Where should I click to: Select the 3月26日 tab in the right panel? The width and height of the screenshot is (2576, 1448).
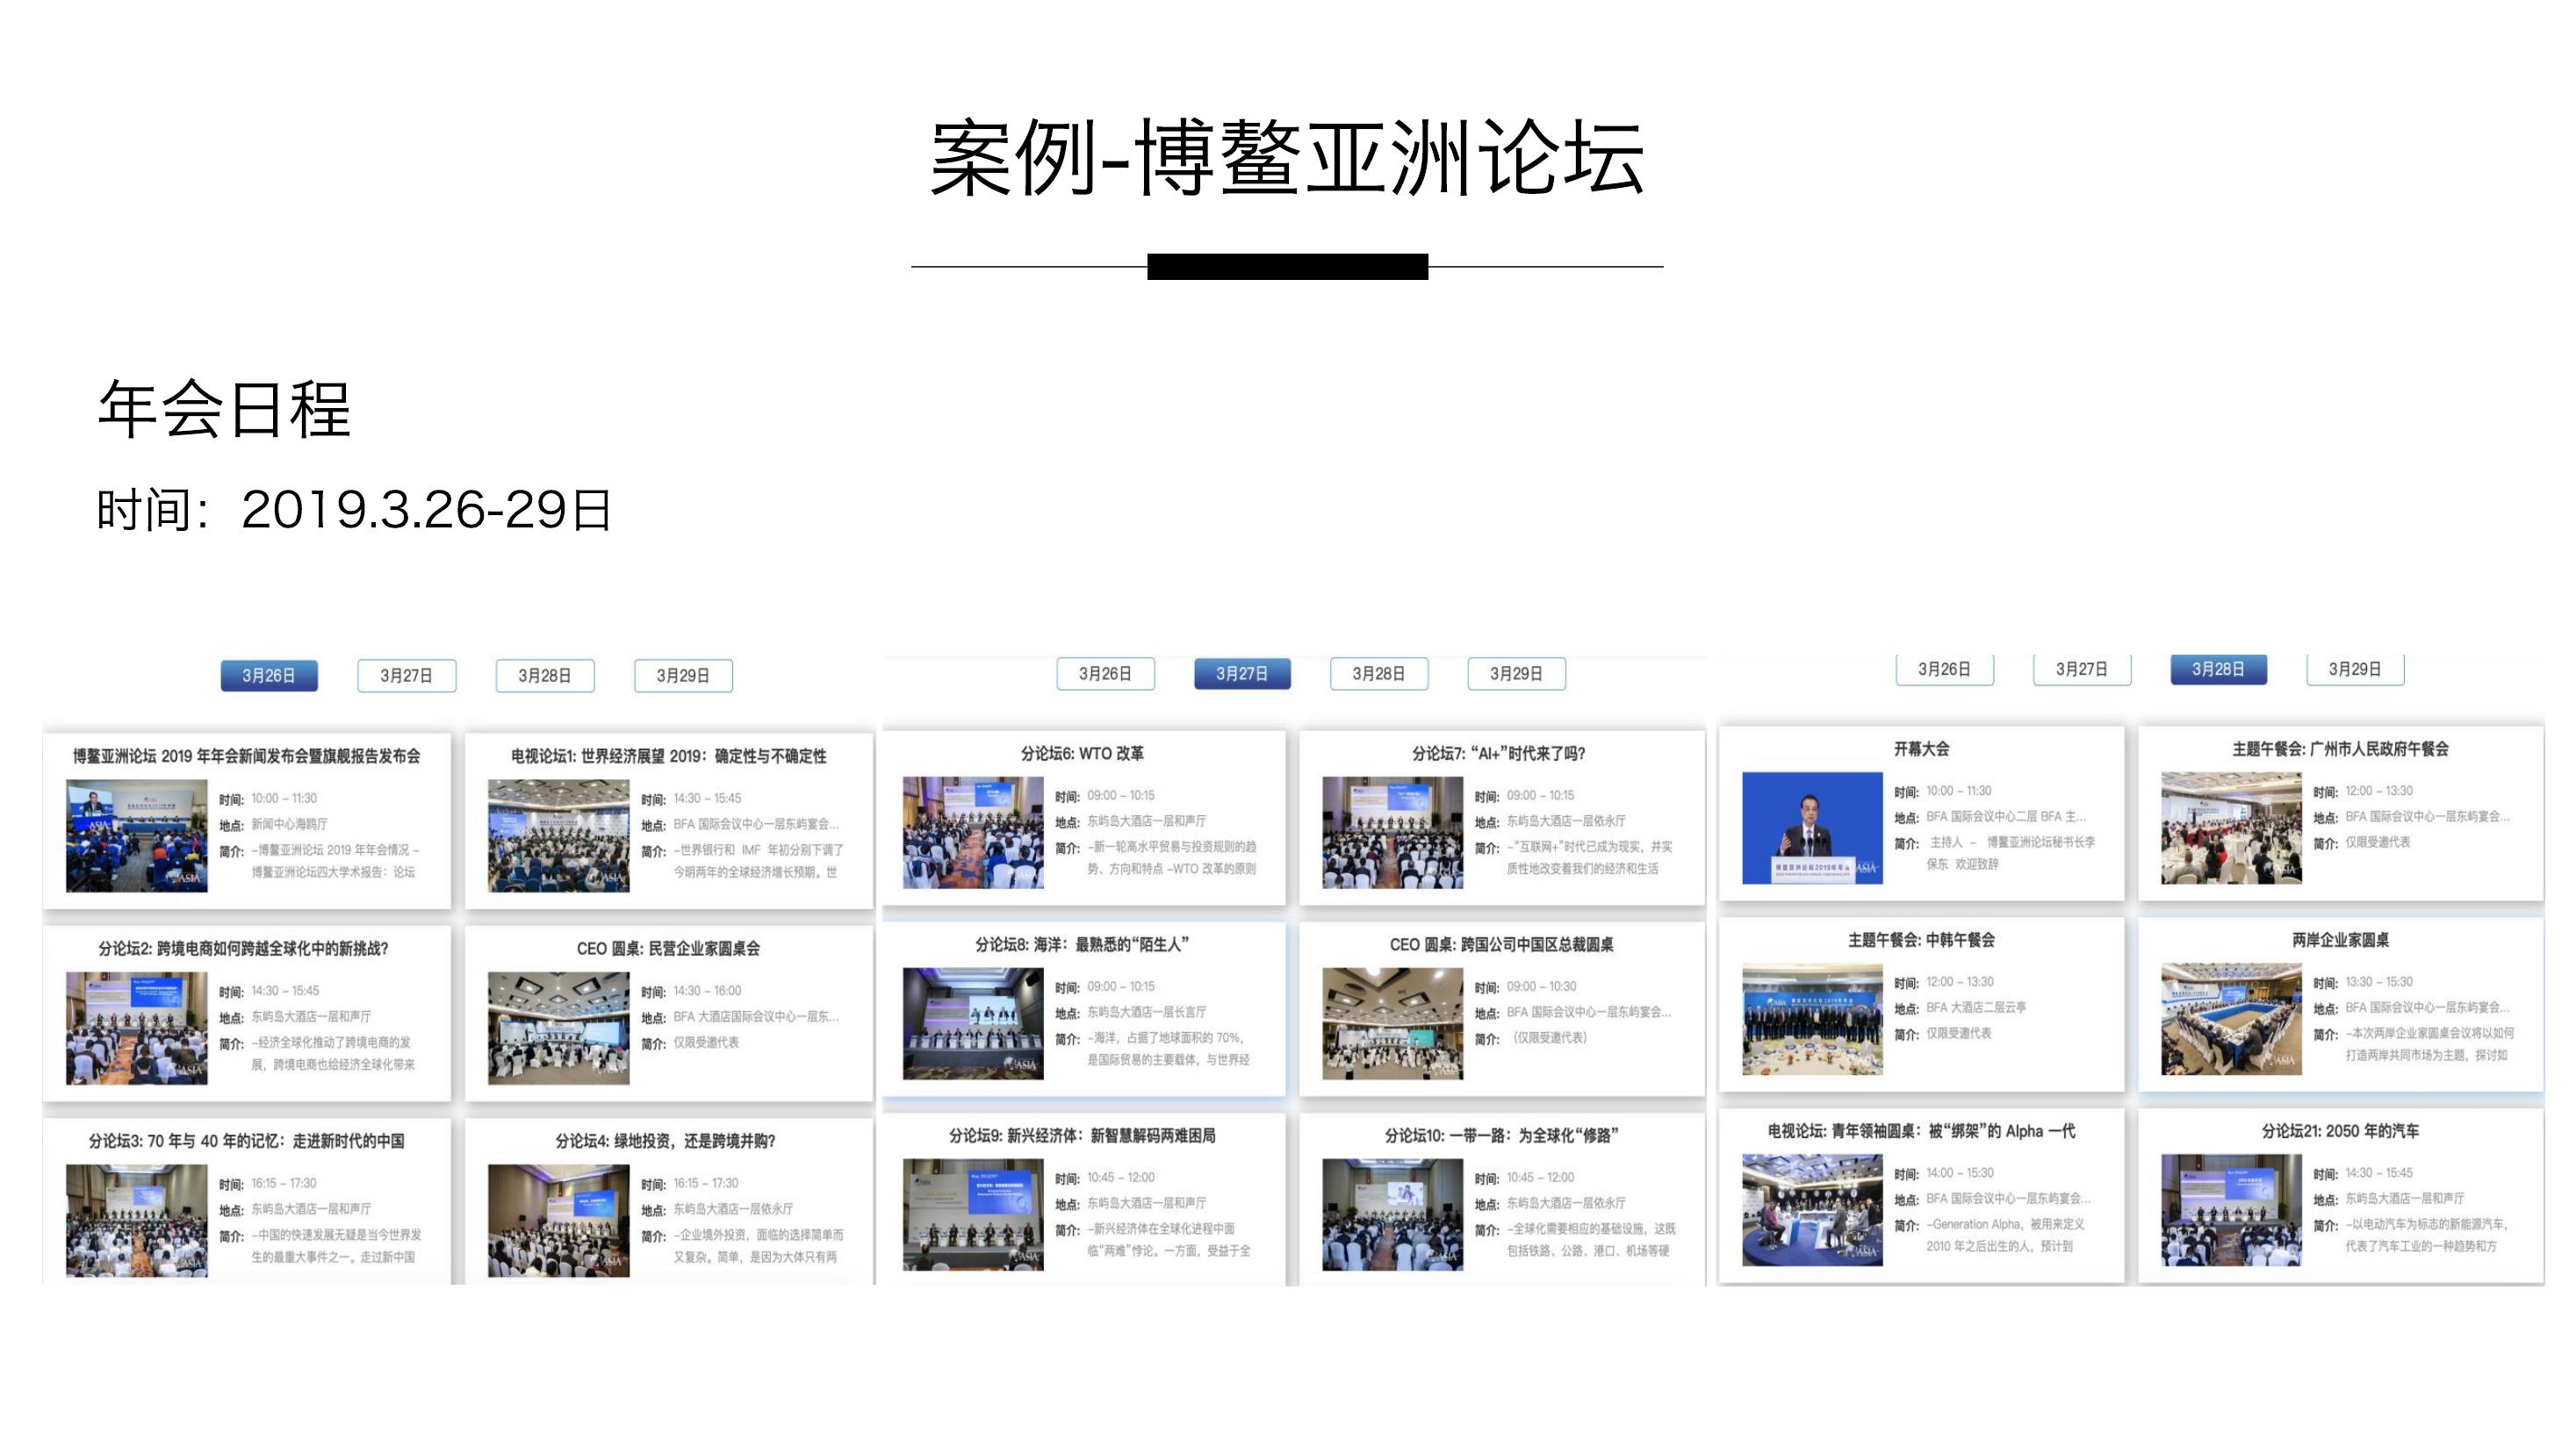(x=1944, y=669)
